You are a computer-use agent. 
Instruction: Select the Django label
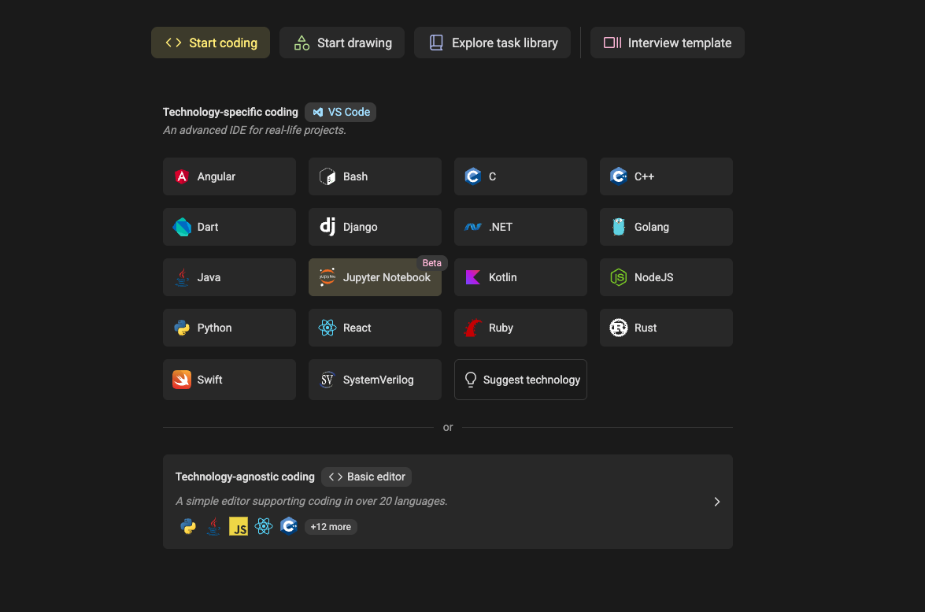360,227
